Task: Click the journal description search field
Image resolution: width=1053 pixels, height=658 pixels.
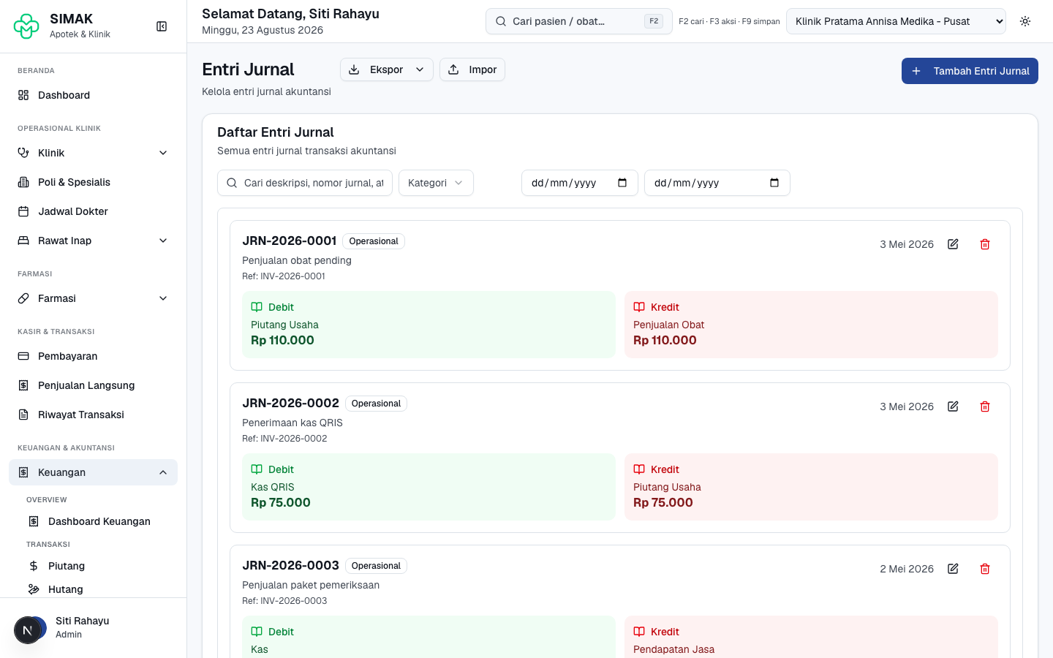Action: pos(305,183)
